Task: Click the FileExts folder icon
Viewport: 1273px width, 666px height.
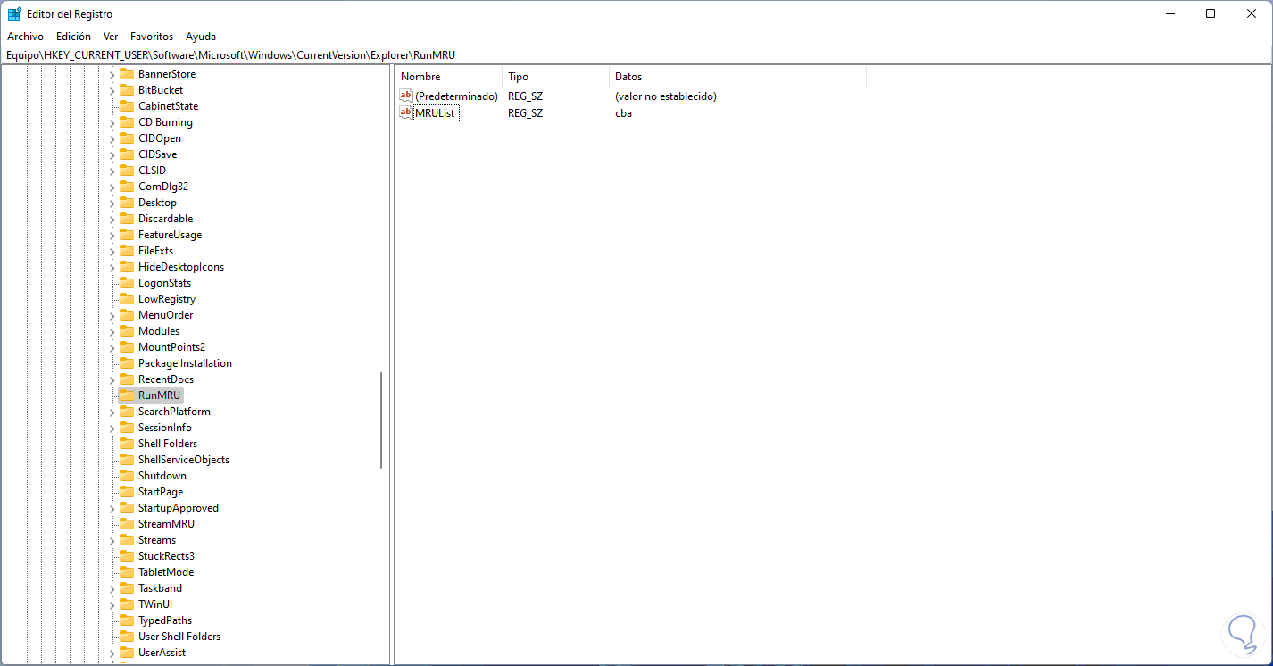Action: point(126,251)
